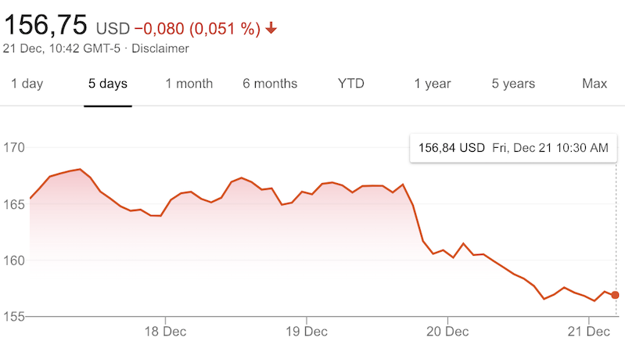
Task: Click the 20 Dec axis label
Action: coord(447,331)
